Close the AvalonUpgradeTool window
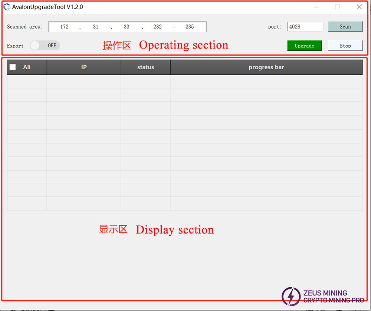Screen dimensions: 371x311 coord(359,7)
